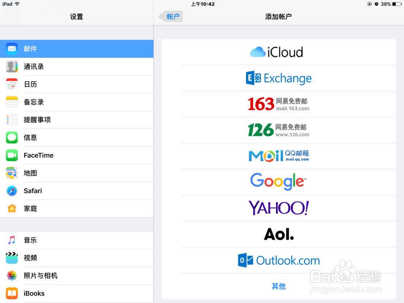Viewport: 404px width, 303px height.
Task: Select 126 NetEase mail option
Action: coord(279,130)
